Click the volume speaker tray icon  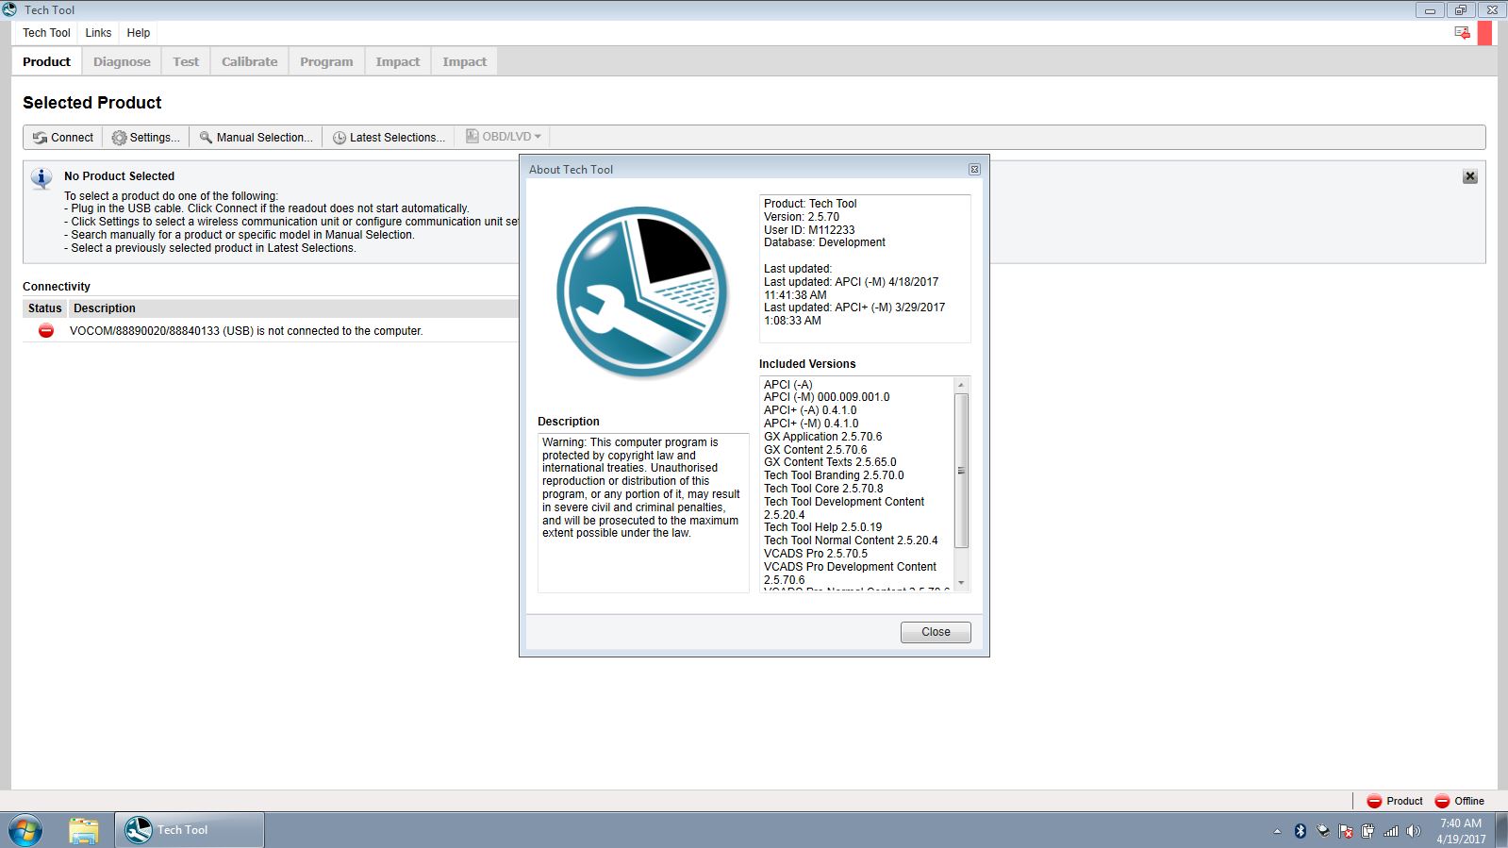1413,831
